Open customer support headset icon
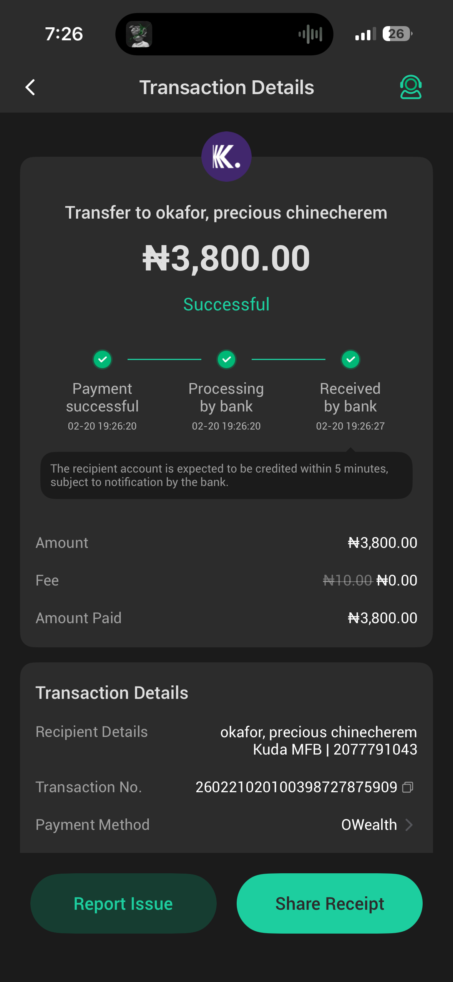 coord(411,87)
